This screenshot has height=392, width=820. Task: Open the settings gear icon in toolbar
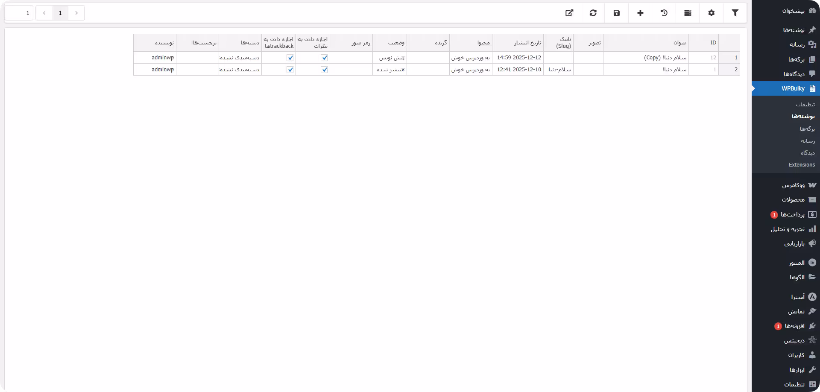[711, 13]
